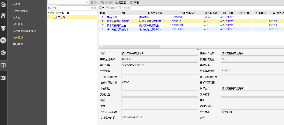Click the 文件大小 field showing 10.02 KB

(x=253, y=112)
